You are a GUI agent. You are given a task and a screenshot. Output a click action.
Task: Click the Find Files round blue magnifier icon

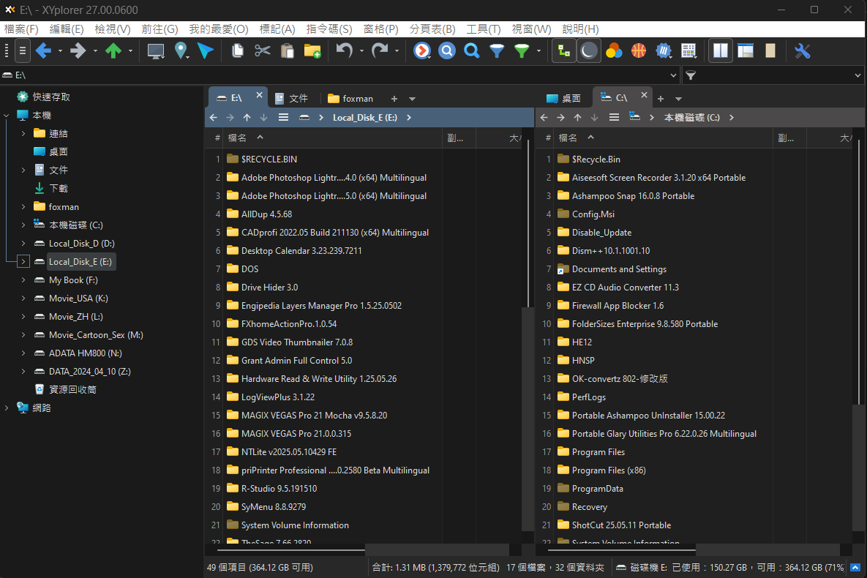click(447, 51)
